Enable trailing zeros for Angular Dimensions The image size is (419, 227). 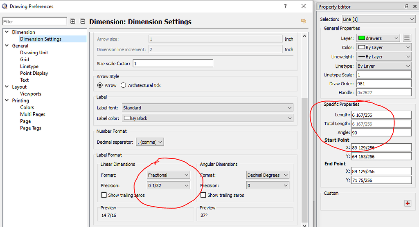203,195
